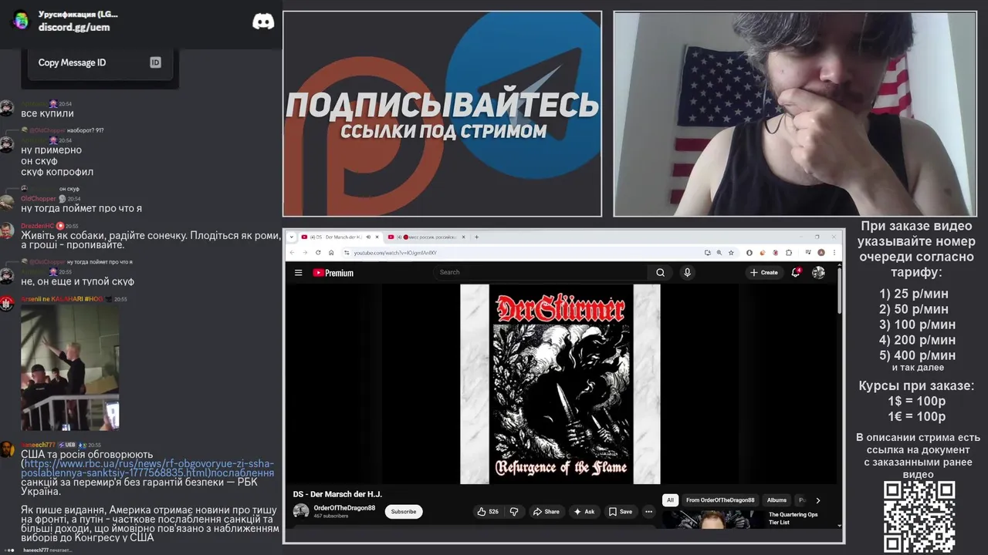Image resolution: width=988 pixels, height=555 pixels.
Task: Open the YouTube account avatar menu
Action: pyautogui.click(x=818, y=272)
